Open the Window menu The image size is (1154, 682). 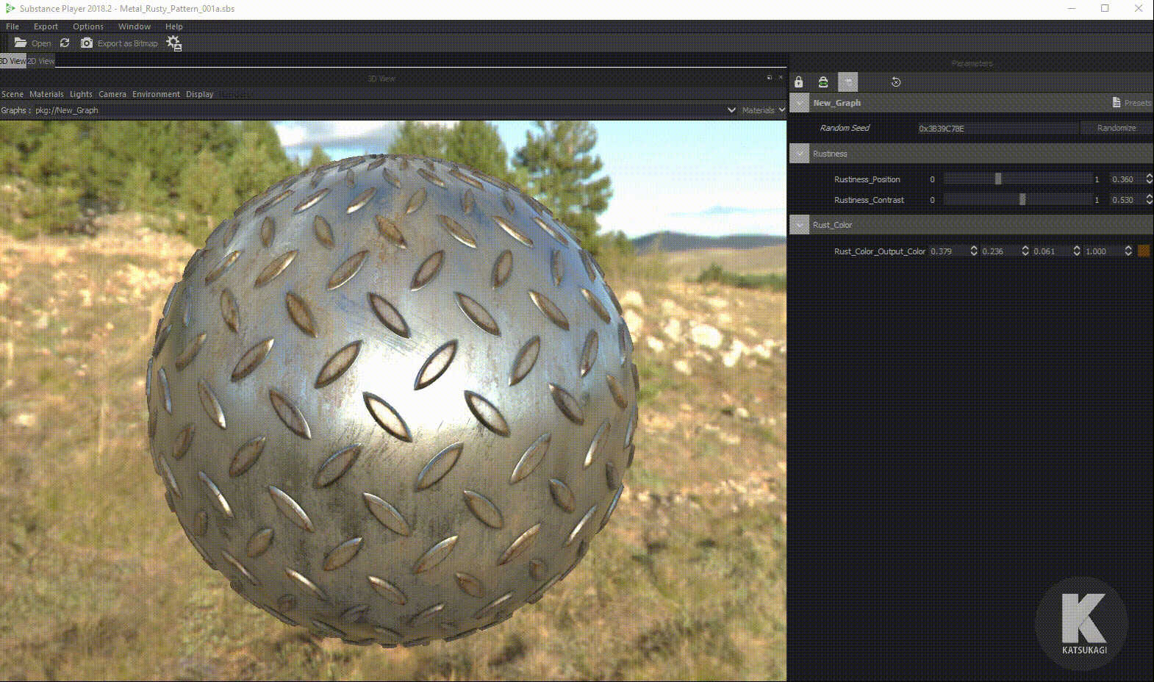point(135,26)
